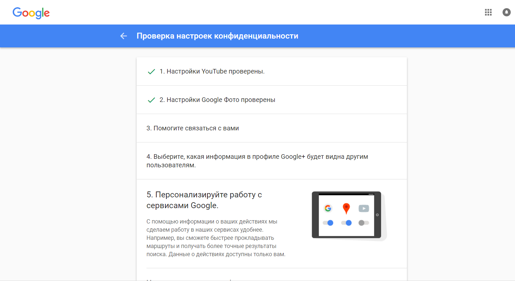
Task: Click the step 5 description paragraph
Action: point(216,238)
